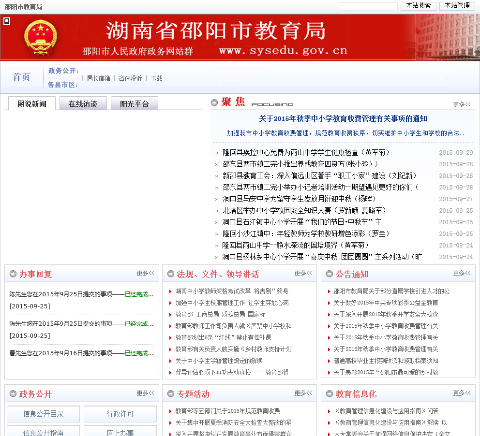Go to 首页 in navigation bar
The height and width of the screenshot is (436, 480).
[x=21, y=77]
